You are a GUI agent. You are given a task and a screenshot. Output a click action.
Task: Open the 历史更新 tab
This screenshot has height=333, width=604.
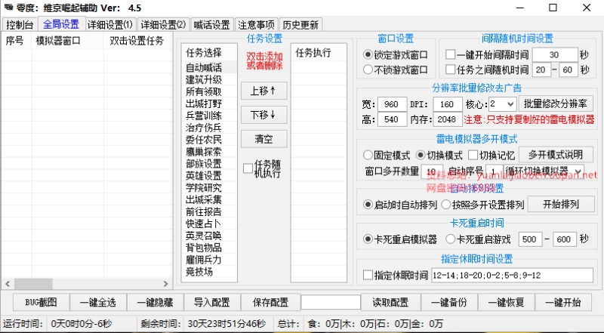point(300,25)
